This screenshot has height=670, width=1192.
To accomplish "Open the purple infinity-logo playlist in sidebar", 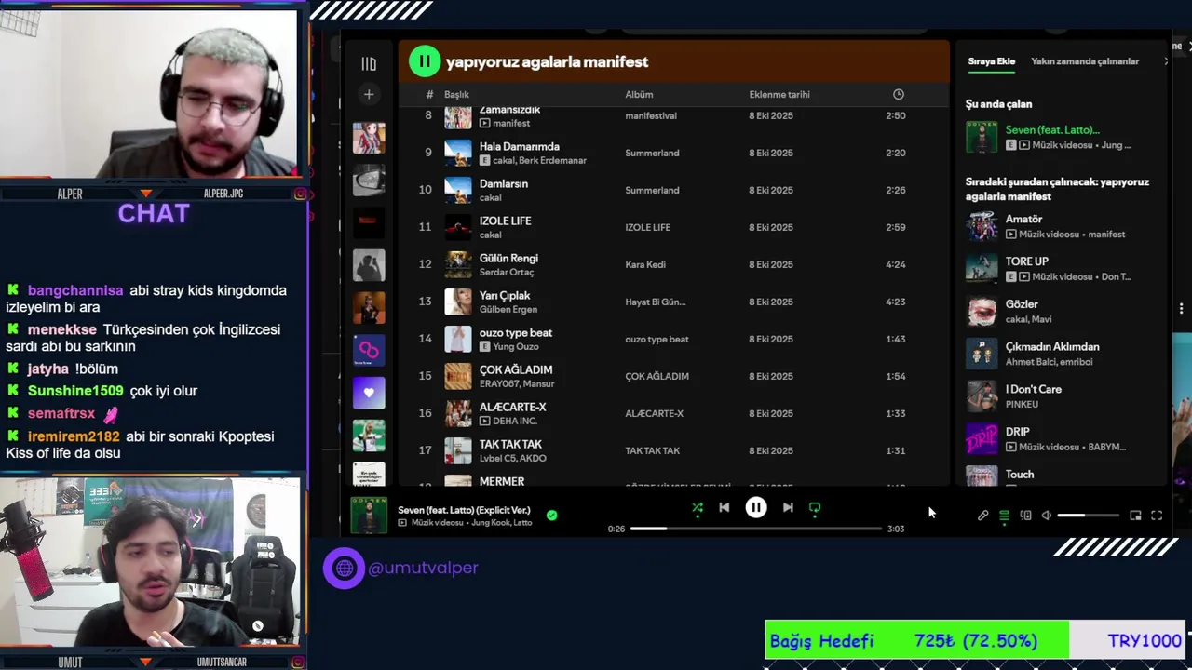I will (x=369, y=351).
